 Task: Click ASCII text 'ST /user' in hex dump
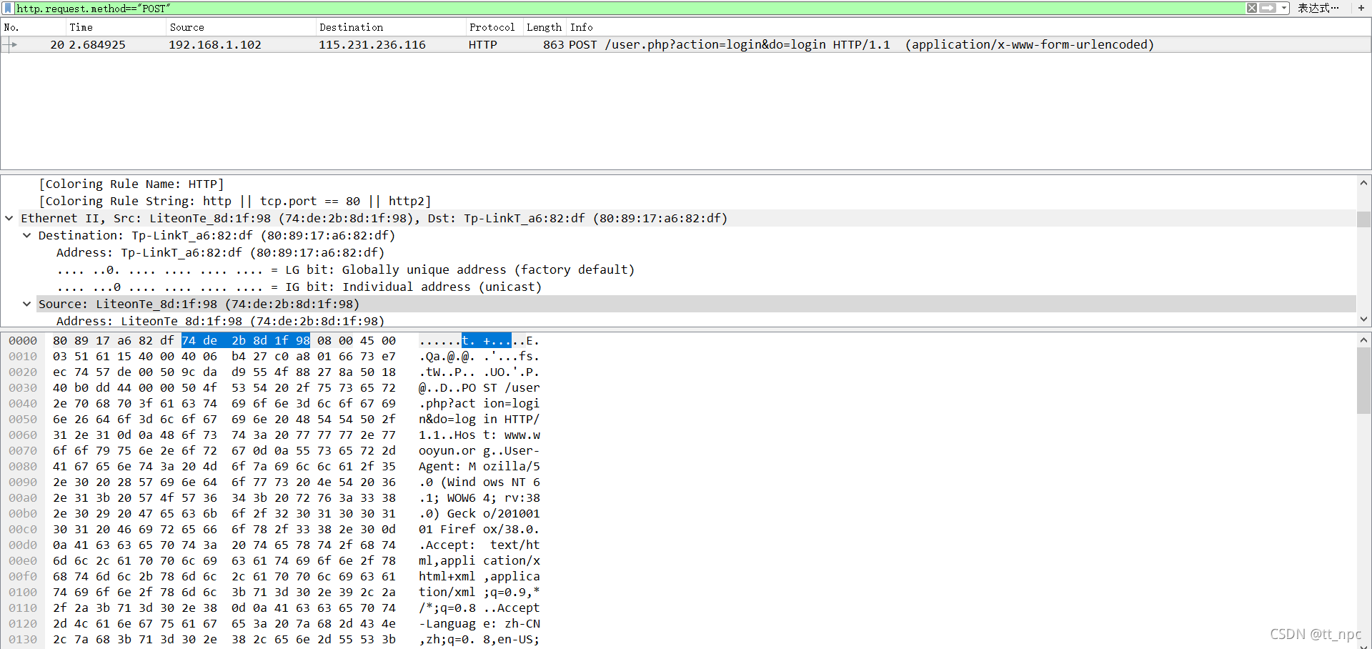tap(512, 388)
